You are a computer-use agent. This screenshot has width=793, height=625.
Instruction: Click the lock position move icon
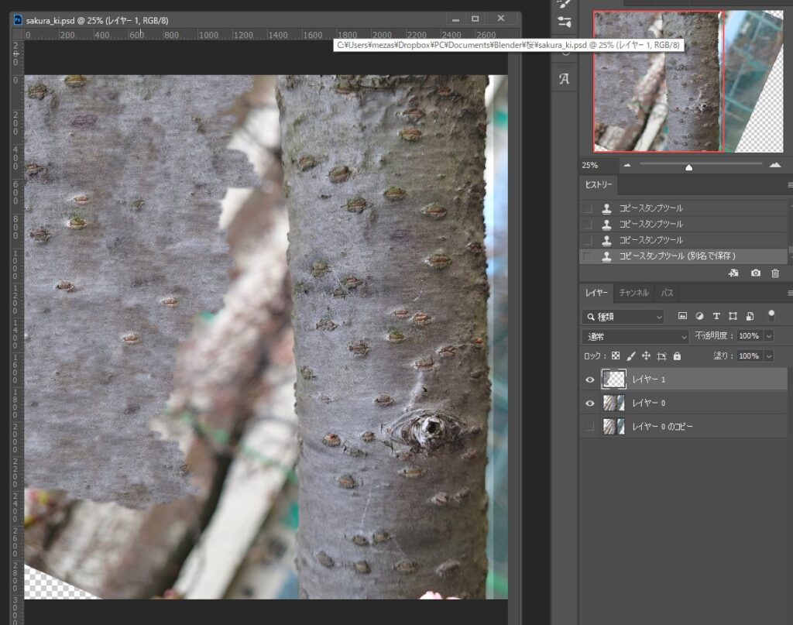pos(646,356)
